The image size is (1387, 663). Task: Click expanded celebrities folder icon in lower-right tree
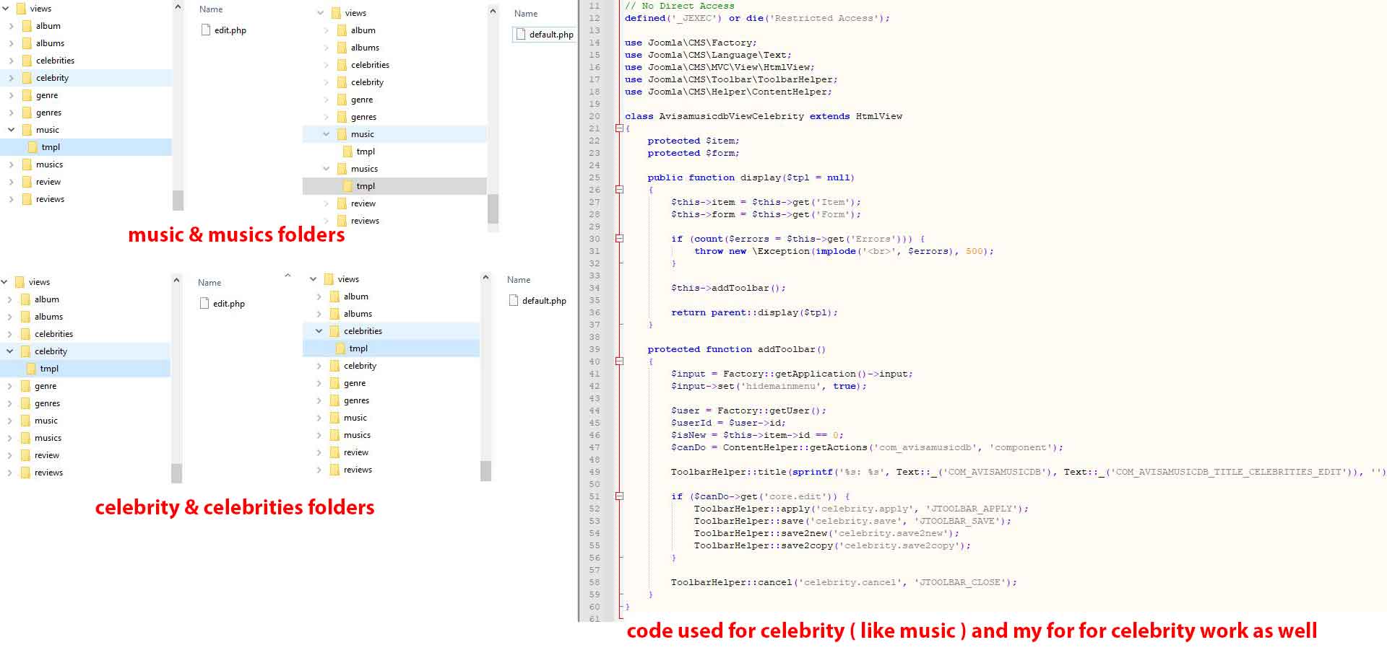pos(334,331)
